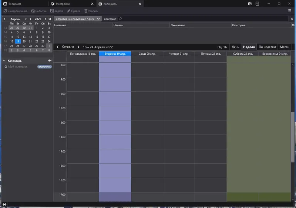Switch to Месяц view
The width and height of the screenshot is (296, 208).
pyautogui.click(x=285, y=47)
